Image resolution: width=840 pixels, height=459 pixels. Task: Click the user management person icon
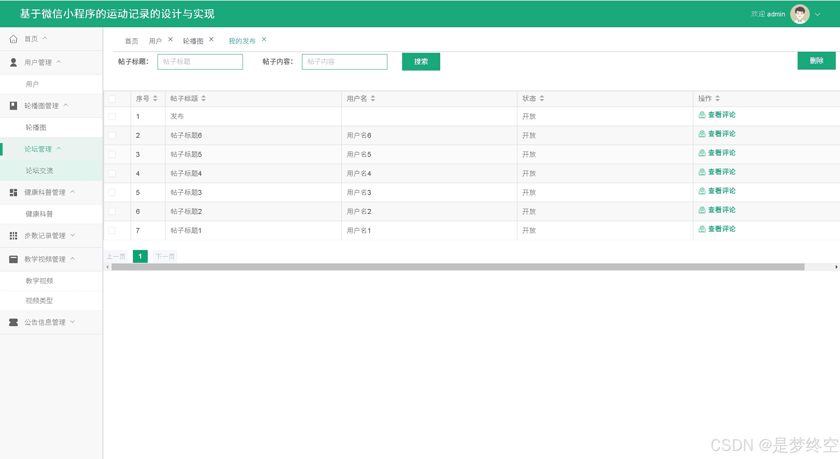[13, 62]
